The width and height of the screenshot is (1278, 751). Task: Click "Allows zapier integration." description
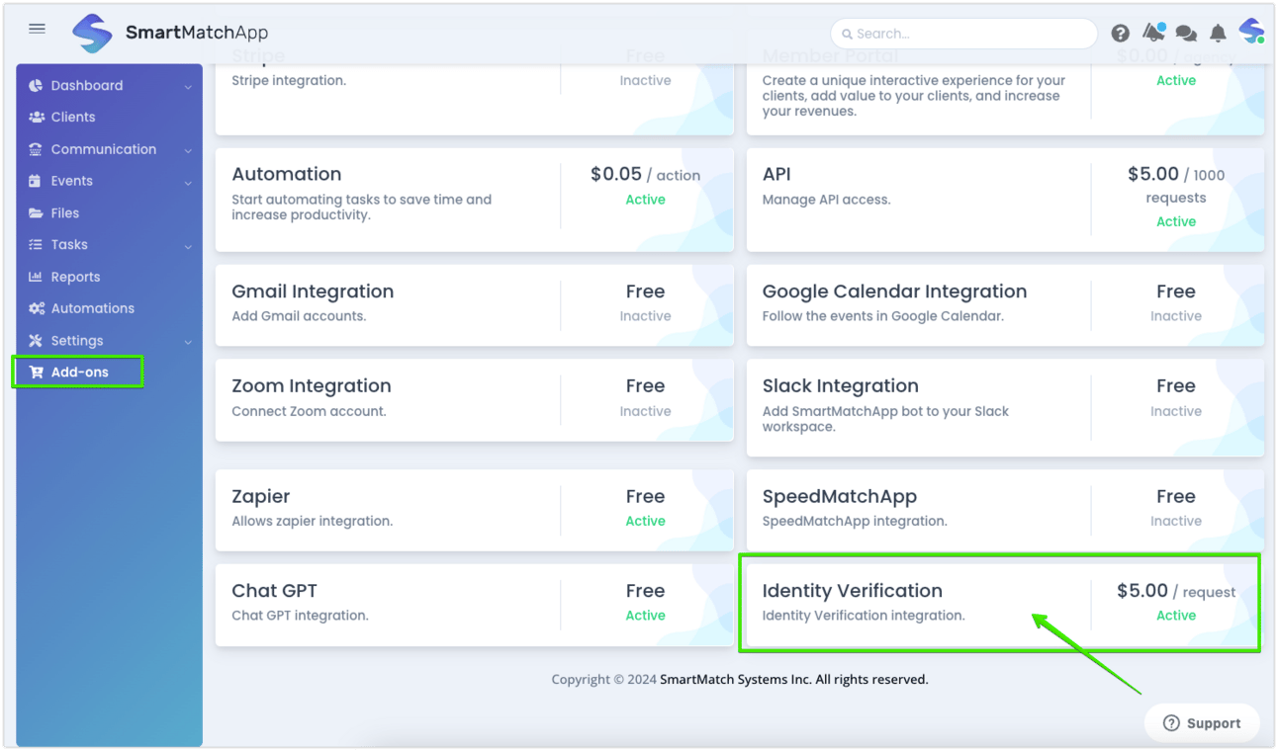coord(312,521)
